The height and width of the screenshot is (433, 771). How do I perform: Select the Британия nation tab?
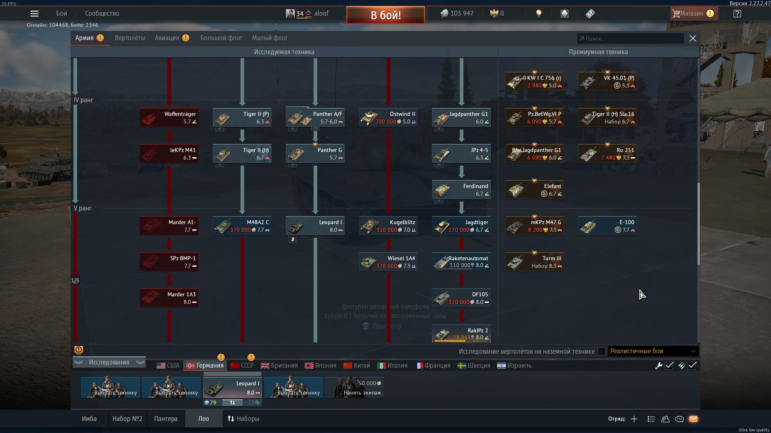[279, 366]
